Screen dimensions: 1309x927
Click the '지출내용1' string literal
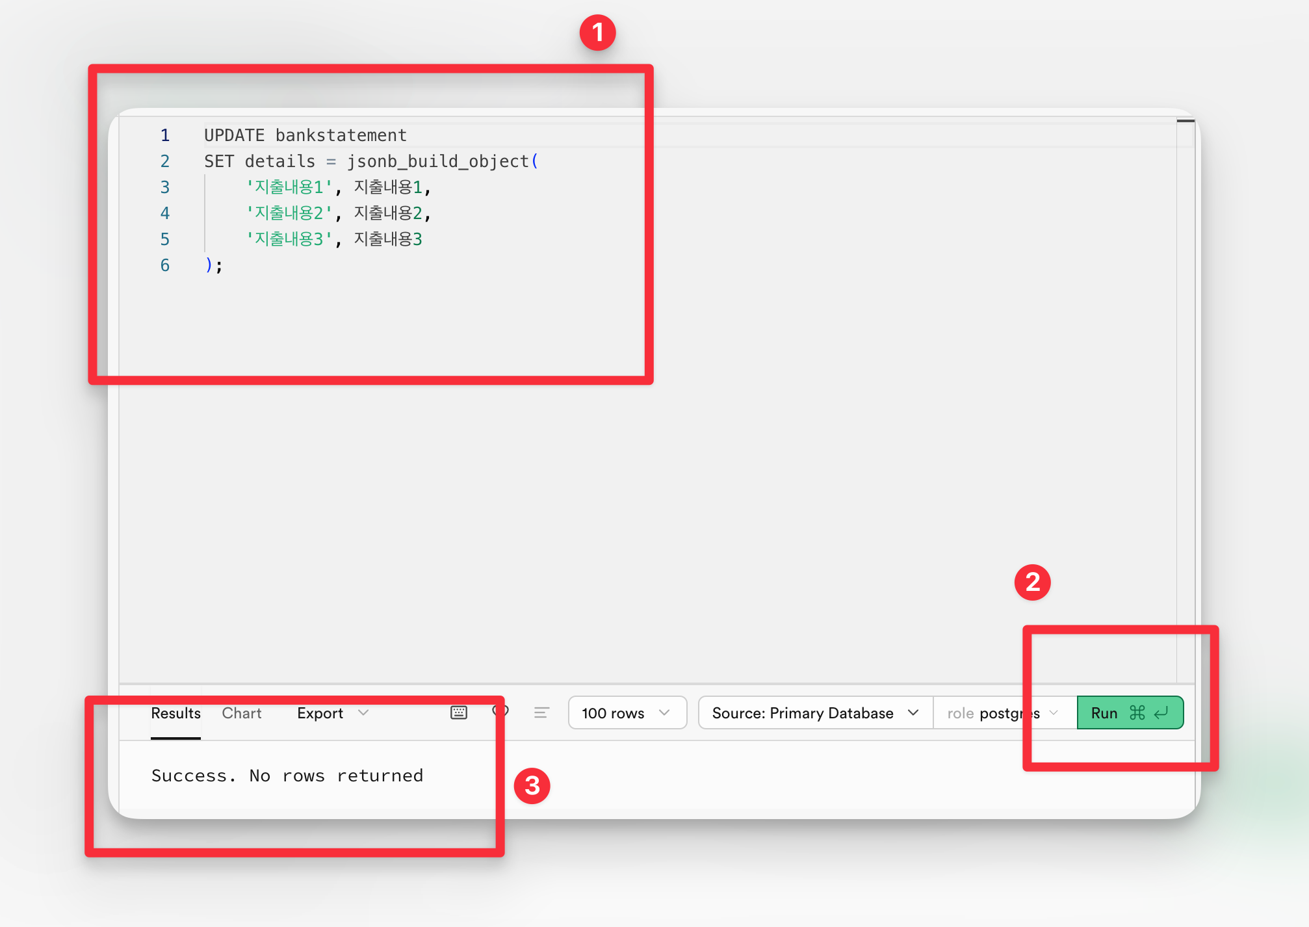(289, 187)
